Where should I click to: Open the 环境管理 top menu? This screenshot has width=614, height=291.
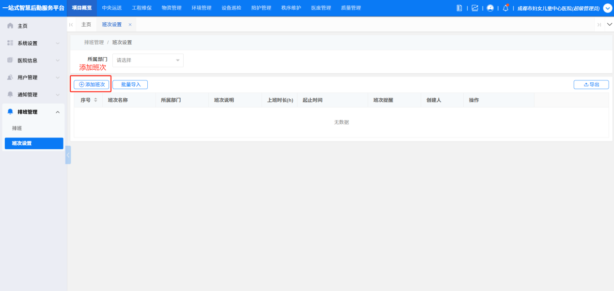(x=202, y=8)
